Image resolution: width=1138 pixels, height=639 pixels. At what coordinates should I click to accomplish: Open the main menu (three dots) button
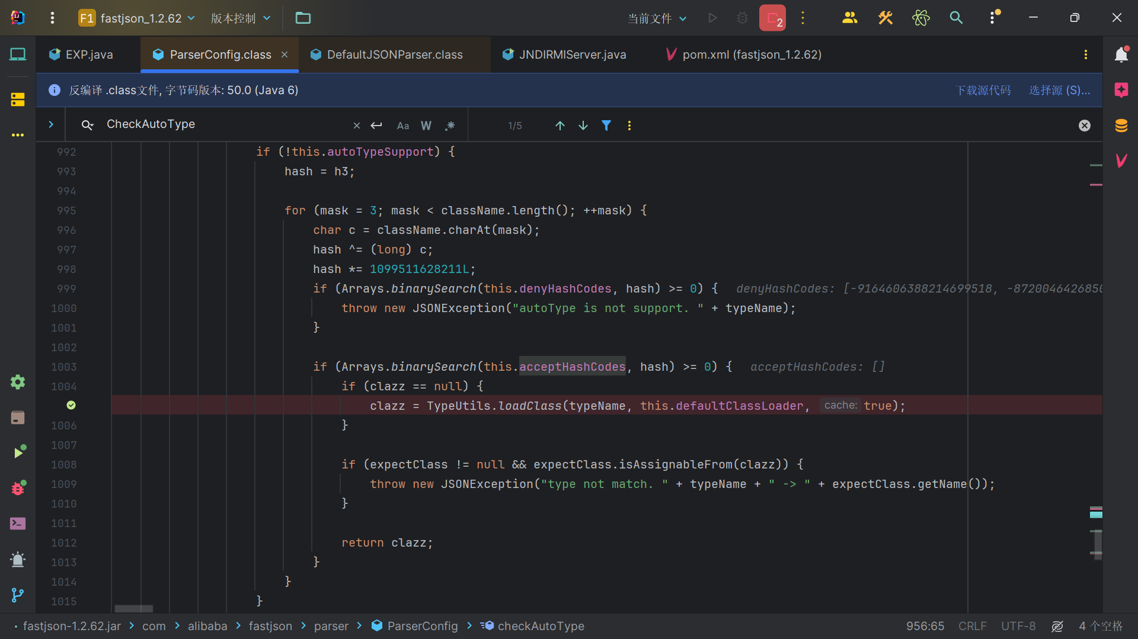pyautogui.click(x=52, y=18)
